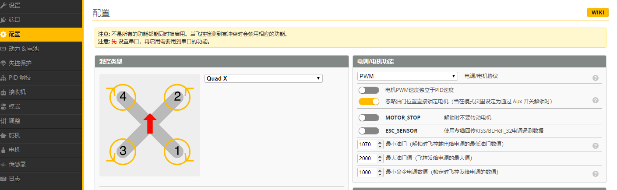Click help icon for 最小油门
Viewport: 617px width, 190px height.
click(x=595, y=146)
